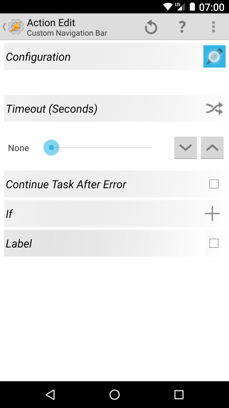The image size is (229, 408).
Task: Select the Configuration section header
Action: 38,56
